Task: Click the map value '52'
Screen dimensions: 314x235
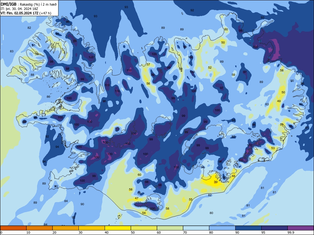Action: pos(210,68)
